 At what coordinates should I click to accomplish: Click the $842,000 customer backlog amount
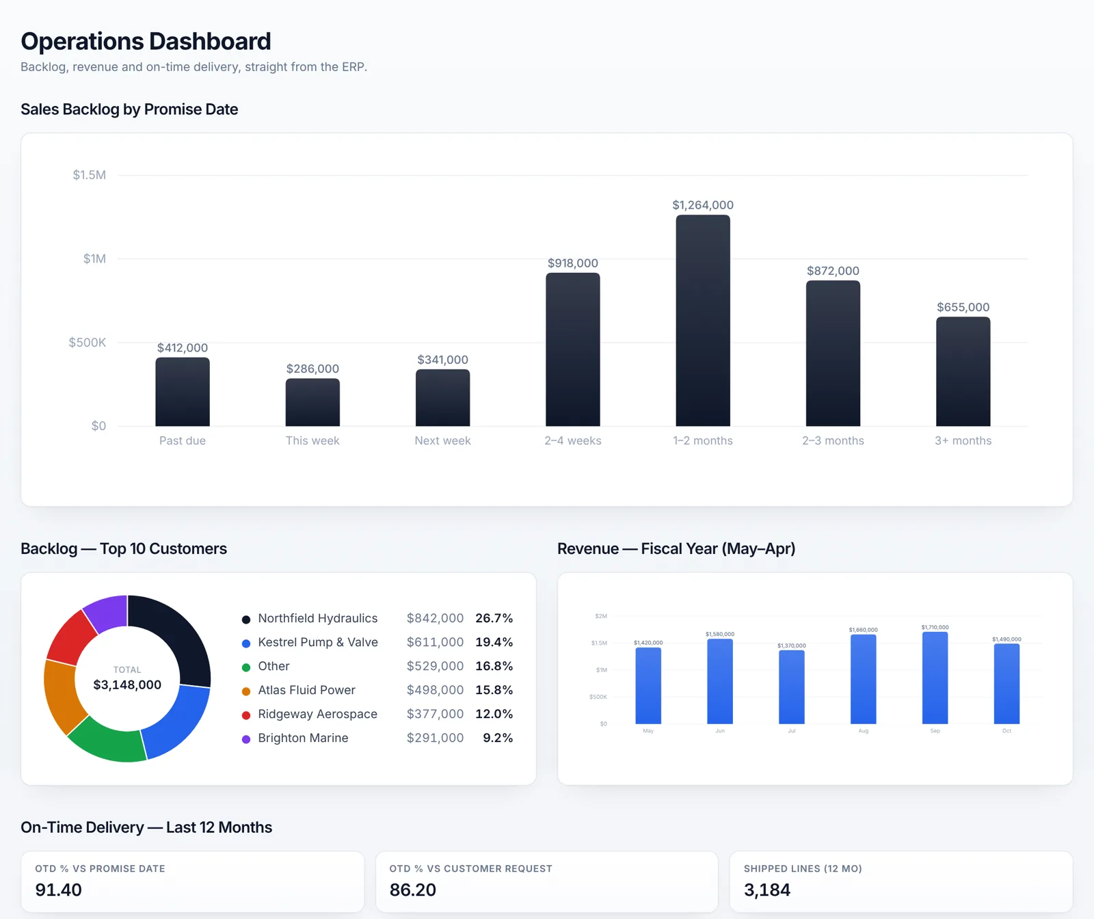(435, 618)
